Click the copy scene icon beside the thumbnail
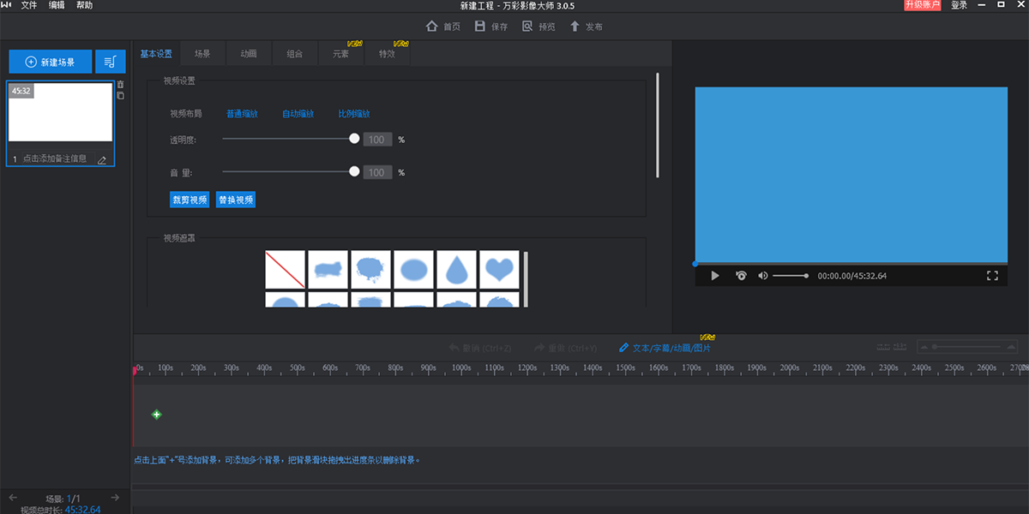1029x514 pixels. point(121,96)
